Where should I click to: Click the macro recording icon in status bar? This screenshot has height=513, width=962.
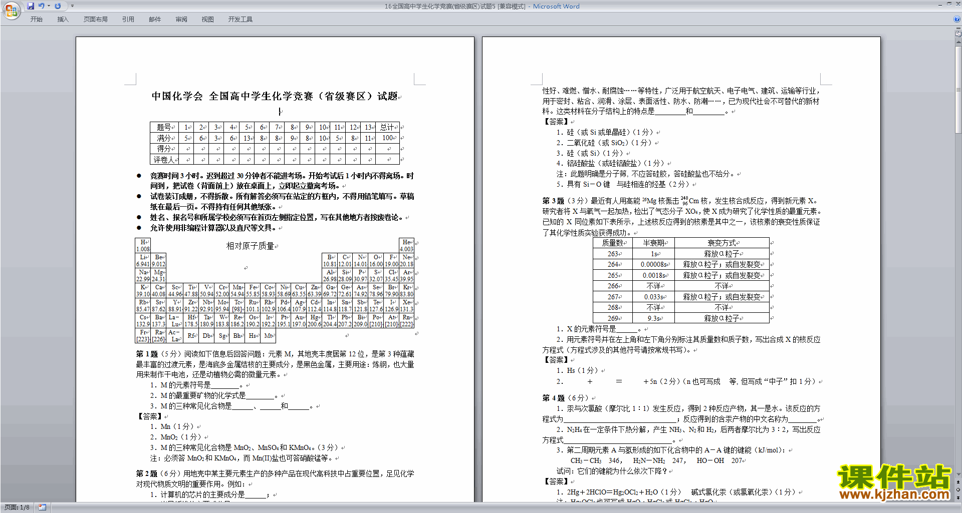42,507
